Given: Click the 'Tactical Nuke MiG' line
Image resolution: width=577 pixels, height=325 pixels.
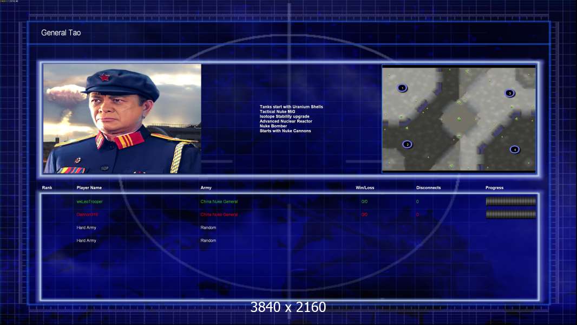Looking at the screenshot, I should (x=277, y=112).
